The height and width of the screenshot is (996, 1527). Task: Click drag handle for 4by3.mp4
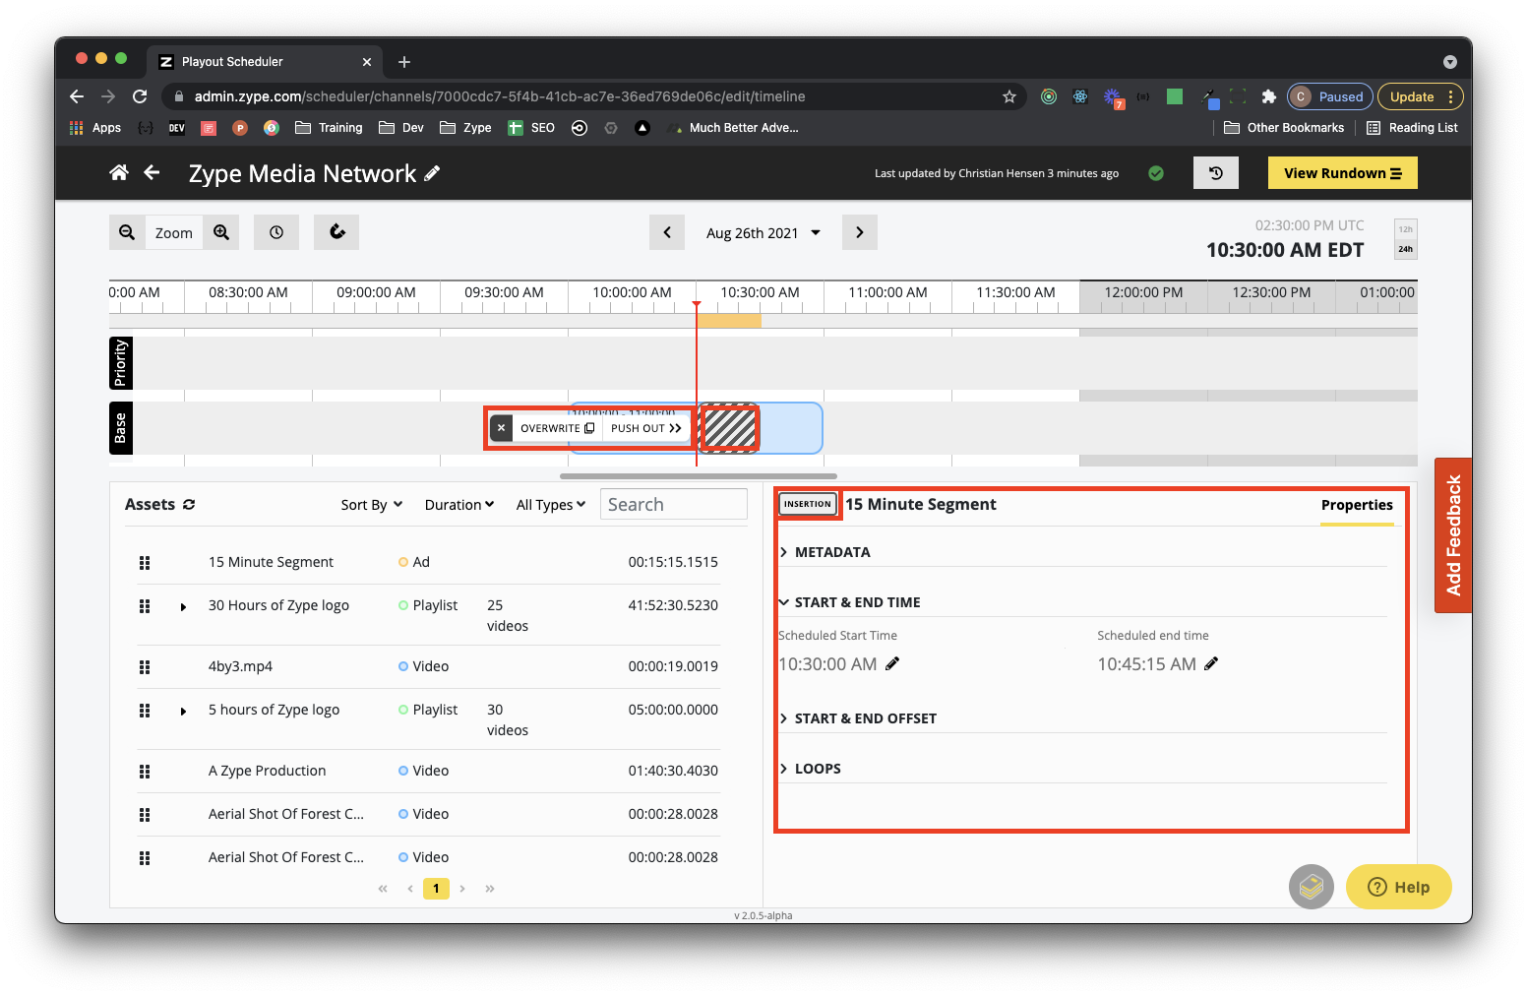pyautogui.click(x=145, y=667)
